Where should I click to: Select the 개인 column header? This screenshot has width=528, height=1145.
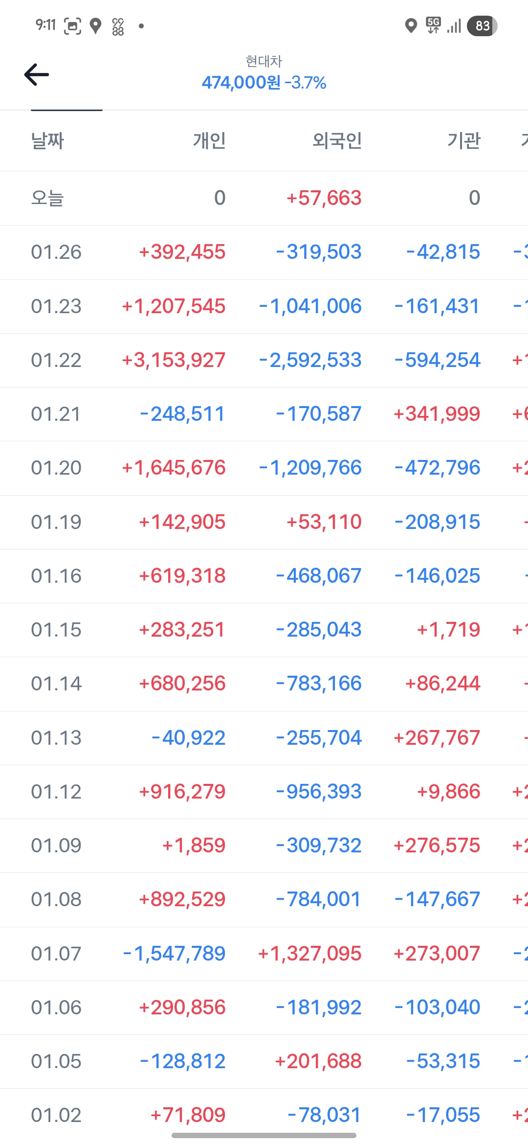click(209, 141)
